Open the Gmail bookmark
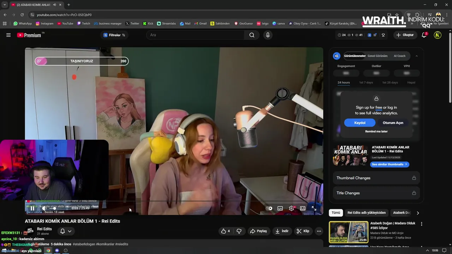This screenshot has height=254, width=452. [x=200, y=24]
